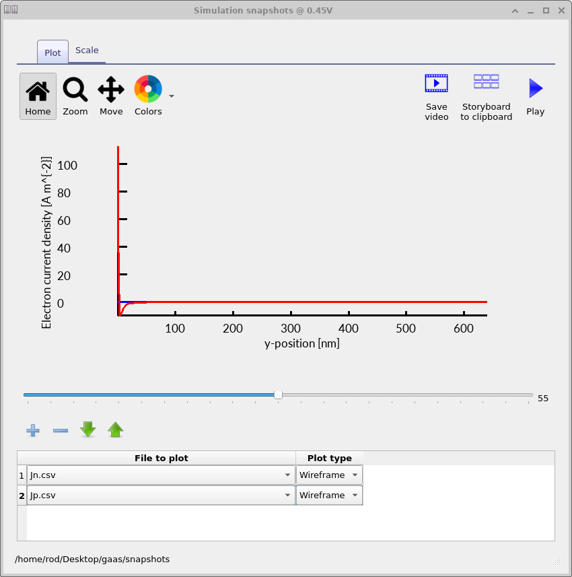Move row up with green arrow
The height and width of the screenshot is (577, 572).
point(116,430)
